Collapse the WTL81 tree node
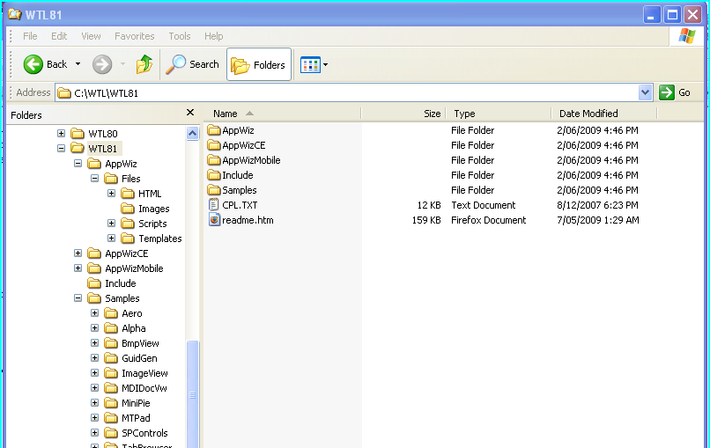The width and height of the screenshot is (710, 448). 61,148
